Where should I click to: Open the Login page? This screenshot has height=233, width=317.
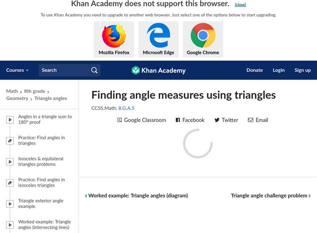point(279,70)
